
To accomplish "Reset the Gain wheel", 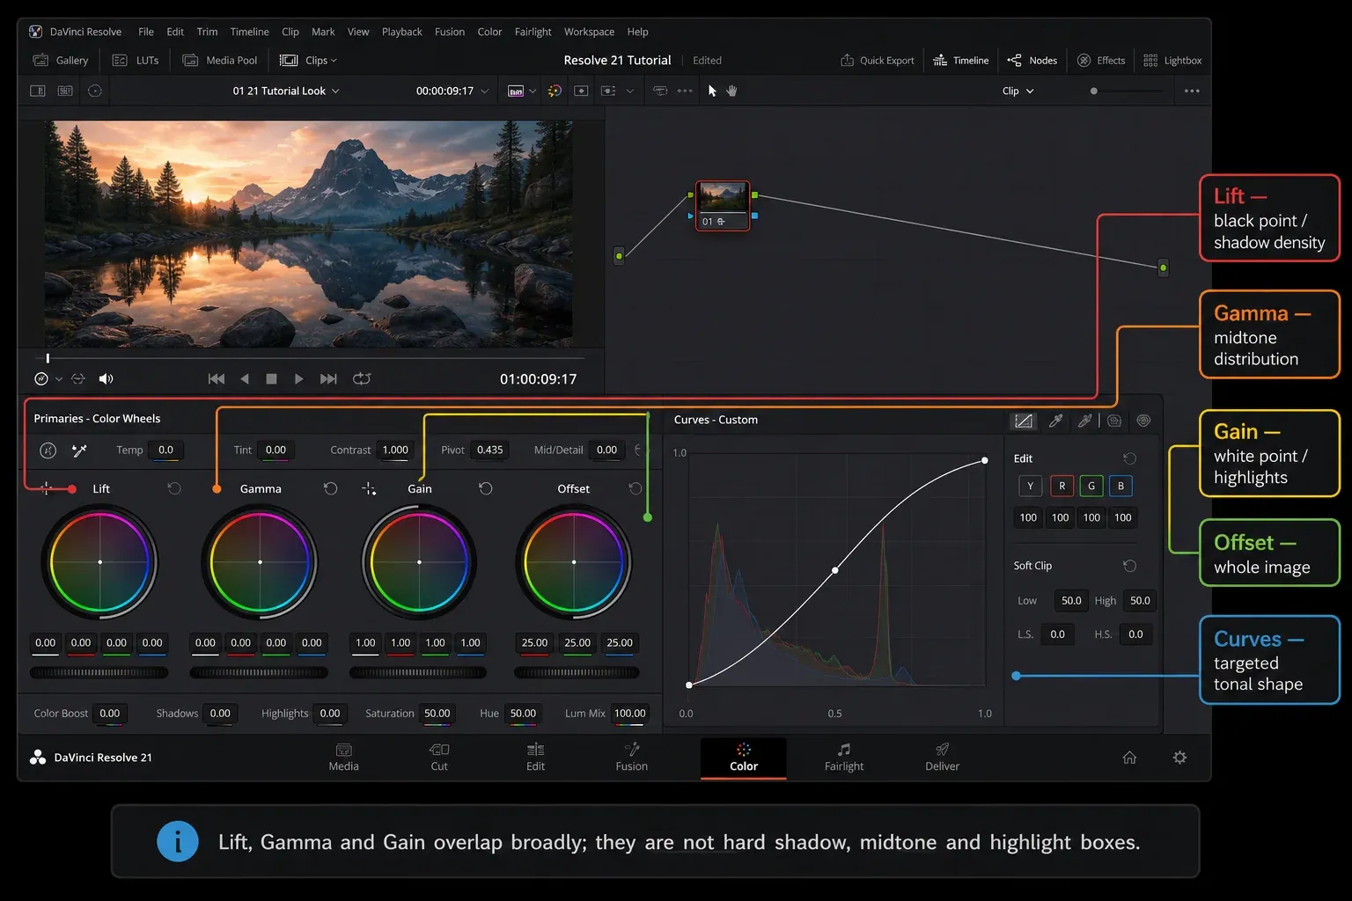I will pyautogui.click(x=485, y=488).
